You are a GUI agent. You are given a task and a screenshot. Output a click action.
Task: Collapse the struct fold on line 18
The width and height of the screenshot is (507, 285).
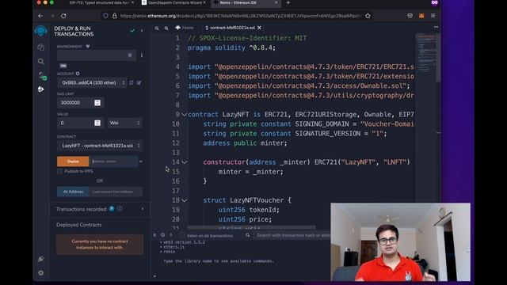(x=184, y=200)
